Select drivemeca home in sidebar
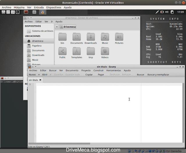This screenshot has height=153, width=186. point(39,41)
